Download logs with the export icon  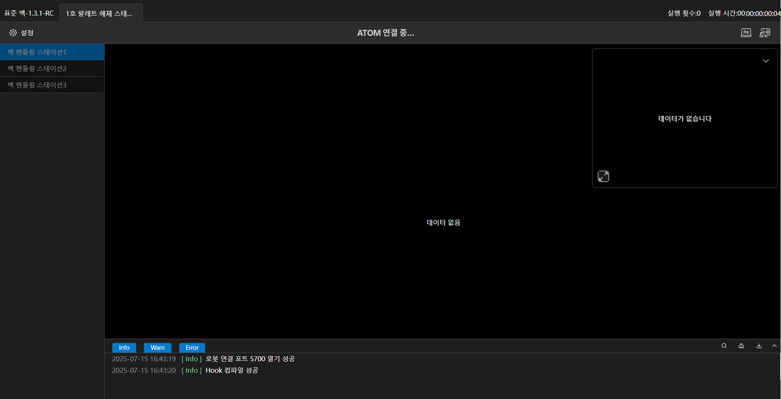pyautogui.click(x=759, y=346)
